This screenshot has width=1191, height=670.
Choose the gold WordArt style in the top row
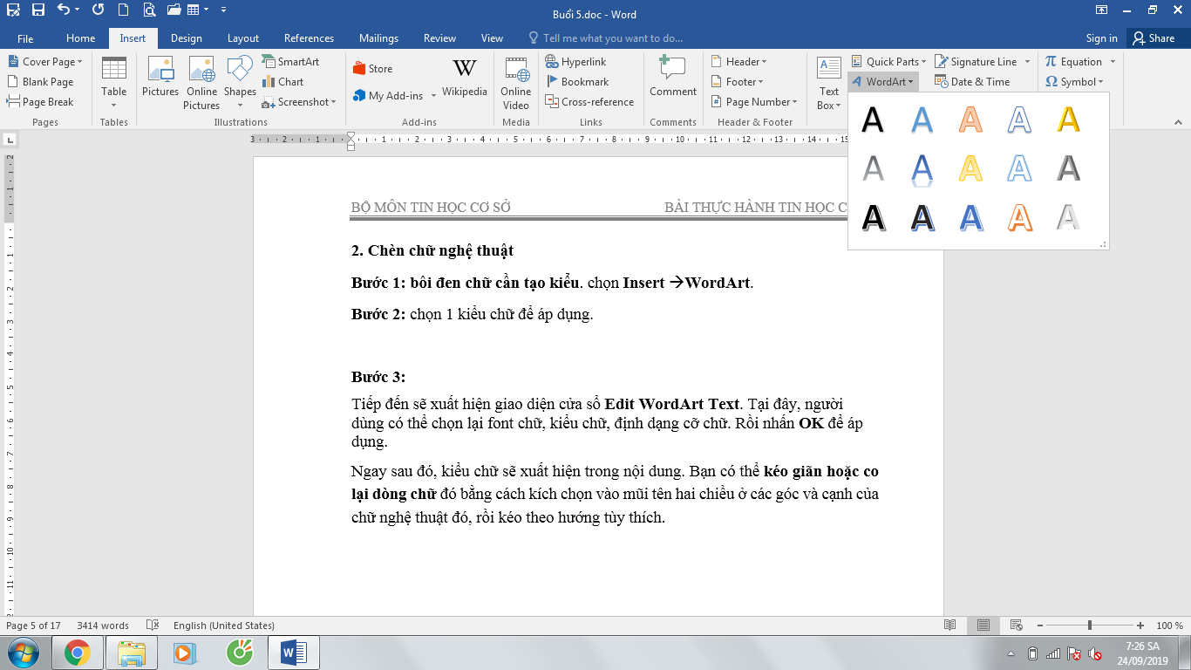click(x=1068, y=120)
